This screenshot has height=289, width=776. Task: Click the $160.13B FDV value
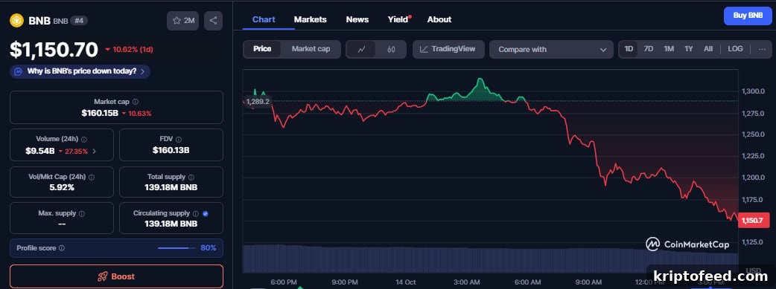(x=171, y=150)
